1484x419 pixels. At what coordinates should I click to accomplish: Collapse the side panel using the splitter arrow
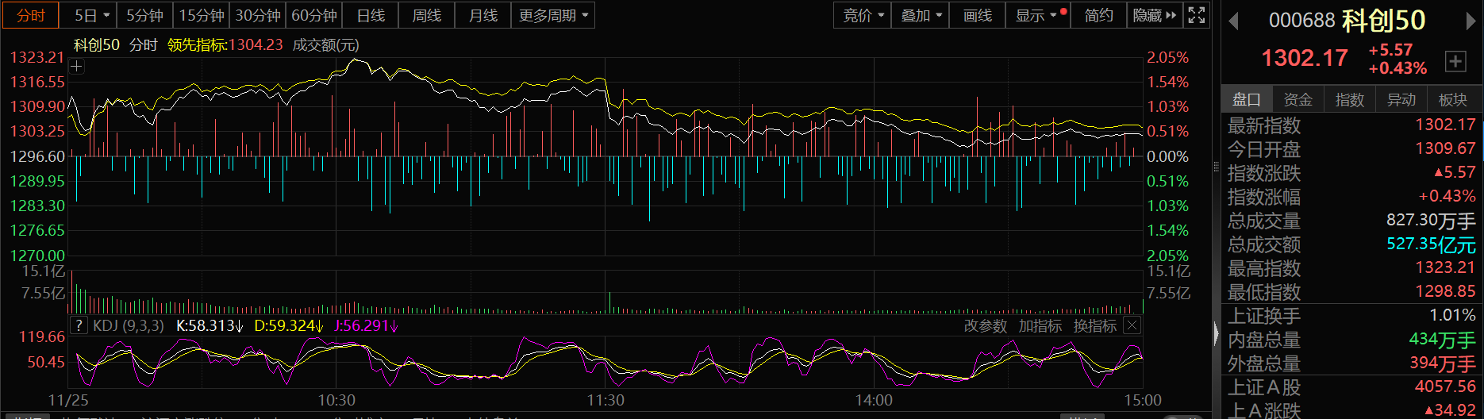1216,333
